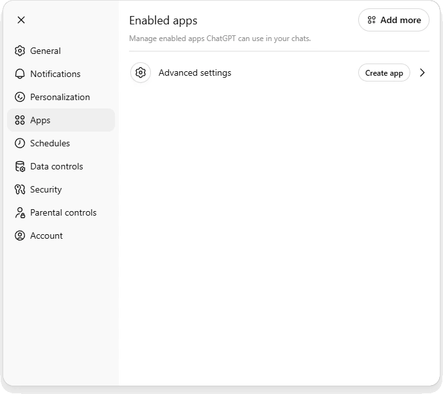This screenshot has width=443, height=394.
Task: Click the Create app button
Action: click(384, 73)
